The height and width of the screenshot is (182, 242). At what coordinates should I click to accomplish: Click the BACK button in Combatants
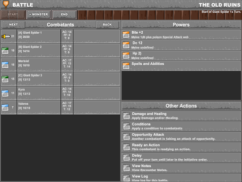click(107, 25)
